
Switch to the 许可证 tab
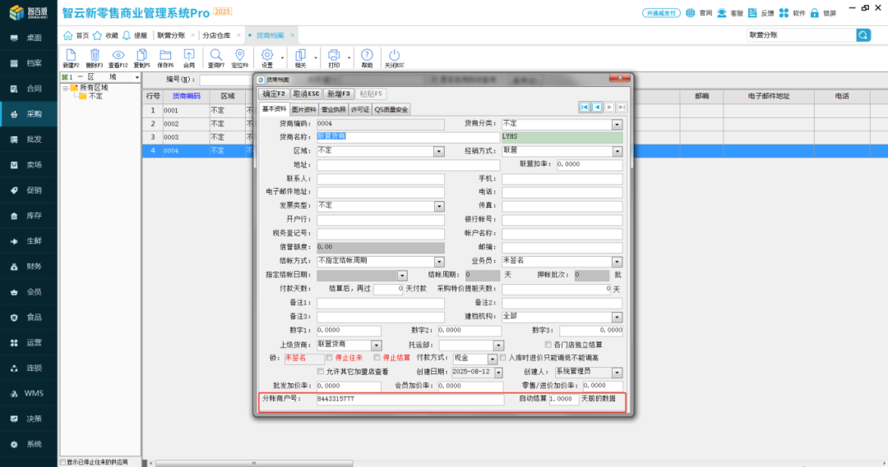[x=359, y=110]
